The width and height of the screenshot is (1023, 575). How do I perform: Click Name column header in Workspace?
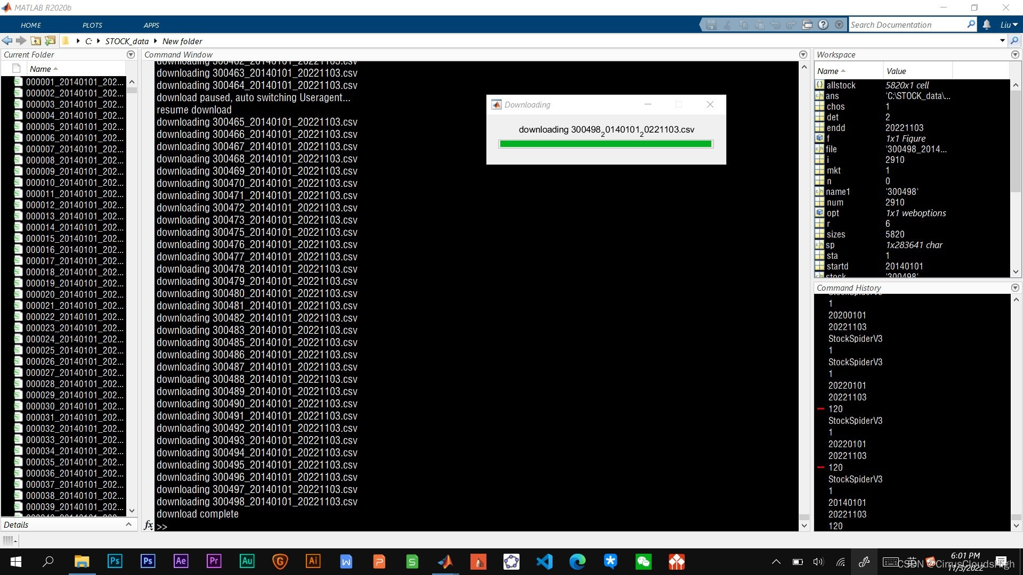(x=827, y=71)
